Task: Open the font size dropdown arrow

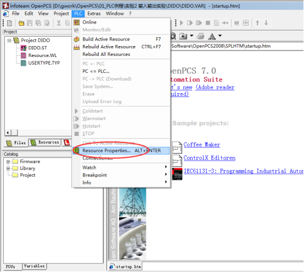Action: [x=220, y=36]
